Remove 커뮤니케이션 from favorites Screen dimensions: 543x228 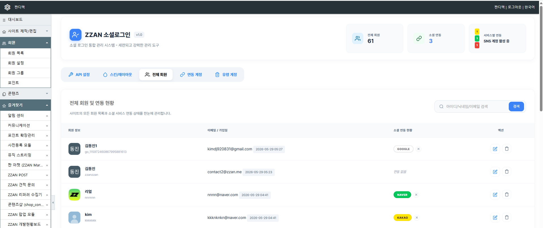pos(47,126)
